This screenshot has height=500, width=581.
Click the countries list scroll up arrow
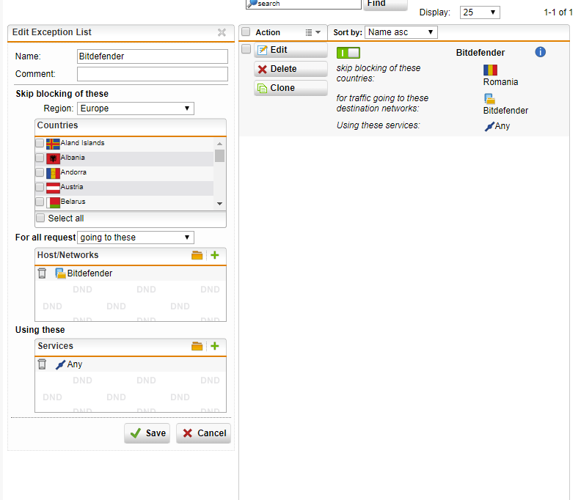pyautogui.click(x=220, y=144)
